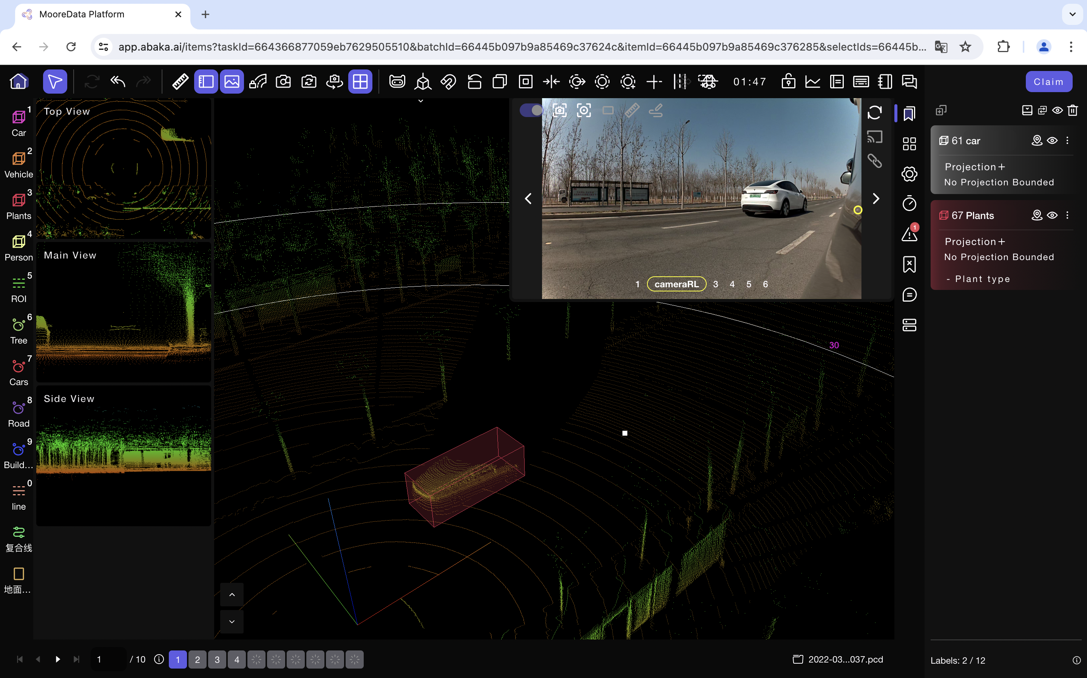The width and height of the screenshot is (1087, 678).
Task: Open the warning alerts icon with the red badge
Action: 909,234
